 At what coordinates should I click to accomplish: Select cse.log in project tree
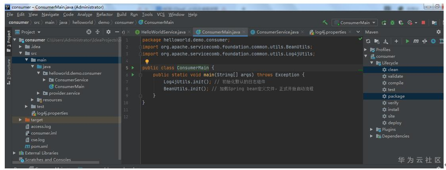35,139
